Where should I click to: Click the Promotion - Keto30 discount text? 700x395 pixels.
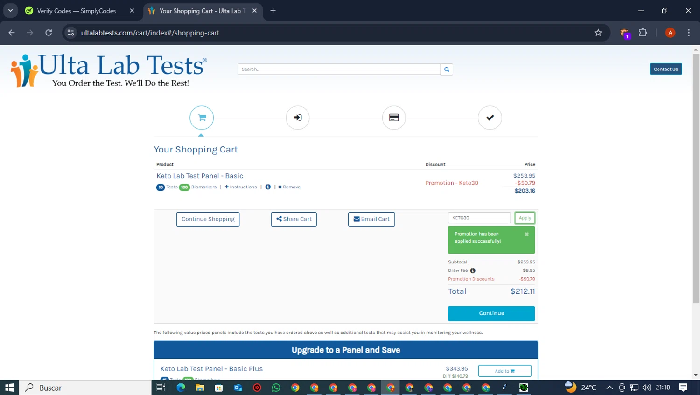coord(452,183)
